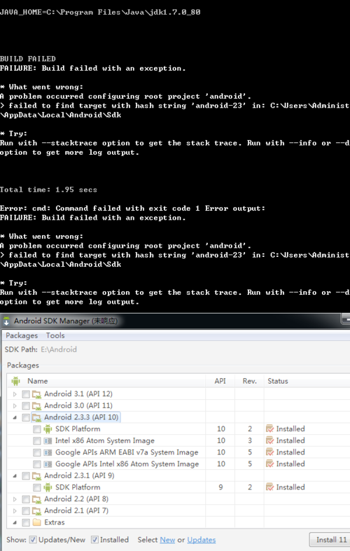Click the Android SDK Manager title bar icon

(6, 321)
